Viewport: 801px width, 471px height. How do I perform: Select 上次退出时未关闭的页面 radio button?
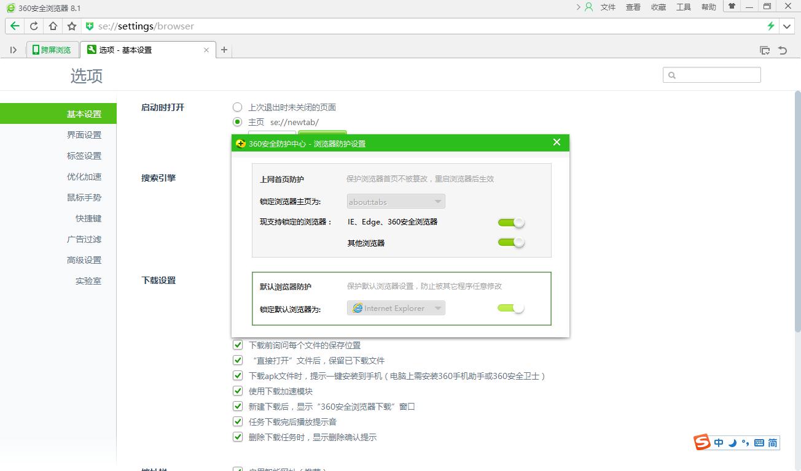pyautogui.click(x=237, y=107)
